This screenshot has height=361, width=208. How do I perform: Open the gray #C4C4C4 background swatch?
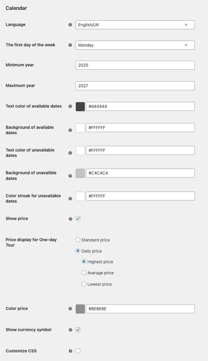80,173
